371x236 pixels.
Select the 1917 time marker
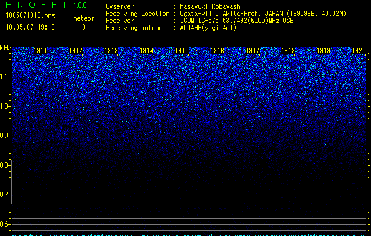click(x=252, y=51)
